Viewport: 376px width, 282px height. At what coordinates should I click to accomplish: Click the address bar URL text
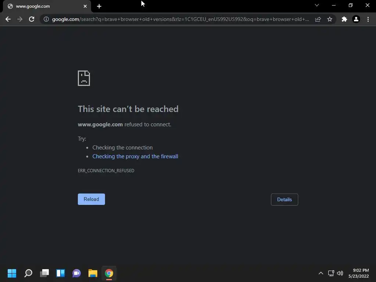[180, 19]
